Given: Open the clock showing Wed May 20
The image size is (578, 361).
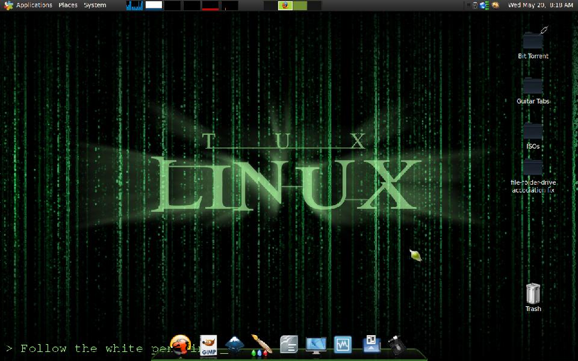Looking at the screenshot, I should 541,5.
